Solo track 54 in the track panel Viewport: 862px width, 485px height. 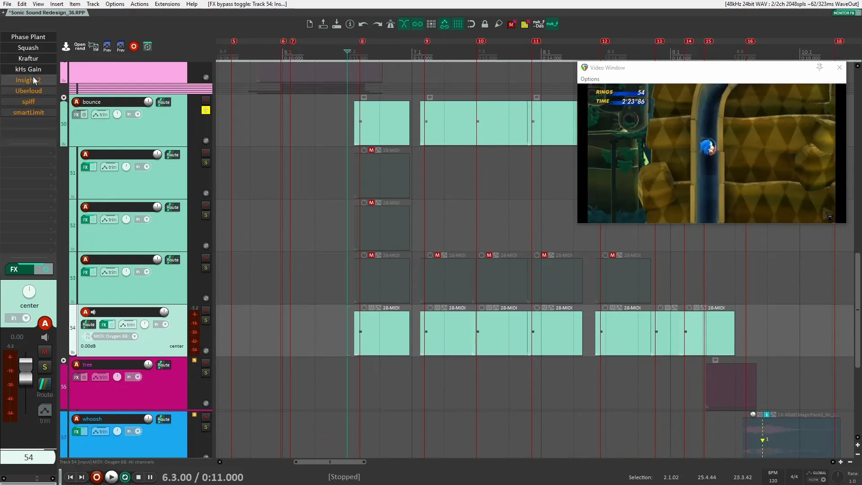coord(206,320)
